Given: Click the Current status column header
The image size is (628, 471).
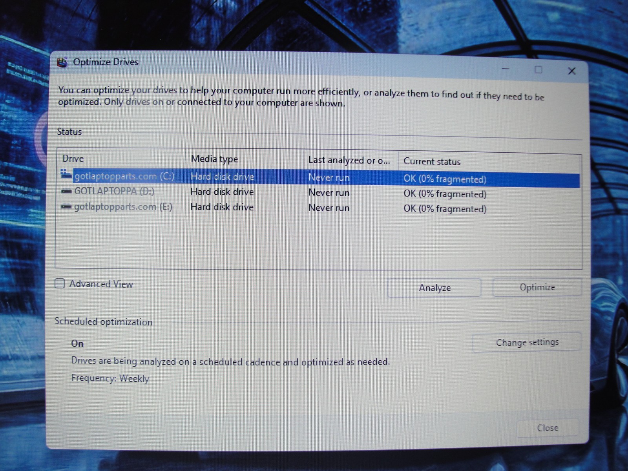Looking at the screenshot, I should (489, 161).
